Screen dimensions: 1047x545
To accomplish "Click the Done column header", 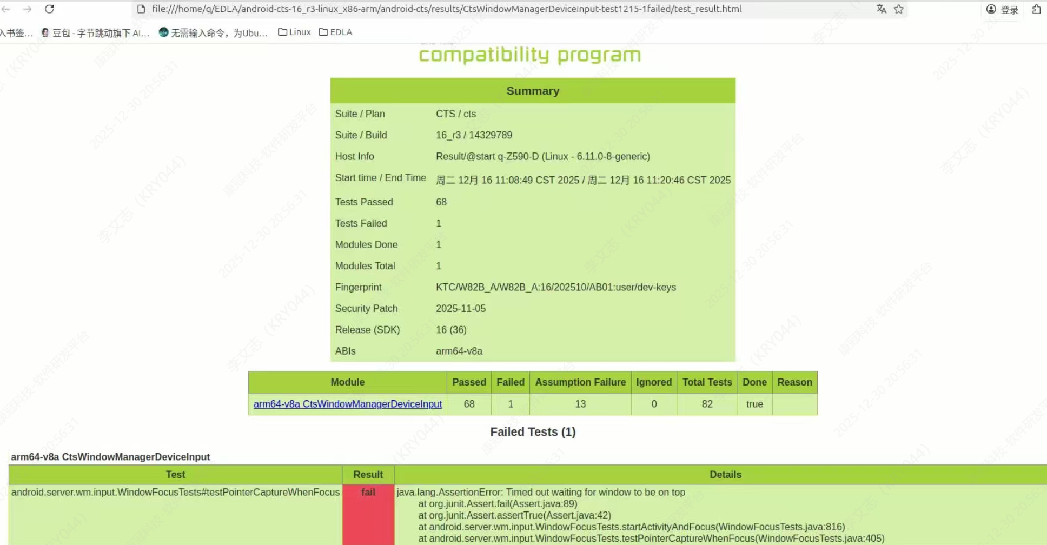I will (x=754, y=382).
